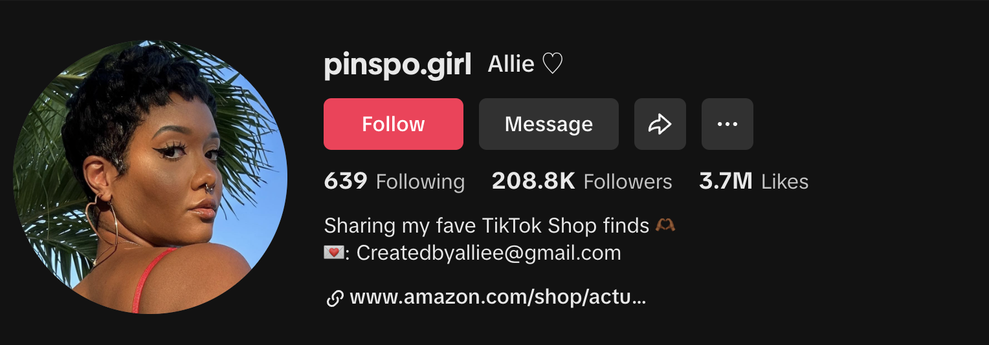989x345 pixels.
Task: Click the heart hands emoji in bio
Action: pos(665,225)
